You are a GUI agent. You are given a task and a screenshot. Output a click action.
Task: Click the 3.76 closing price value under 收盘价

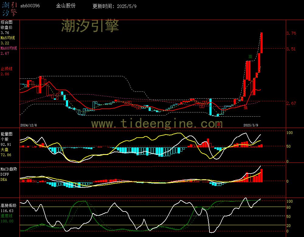click(x=5, y=33)
